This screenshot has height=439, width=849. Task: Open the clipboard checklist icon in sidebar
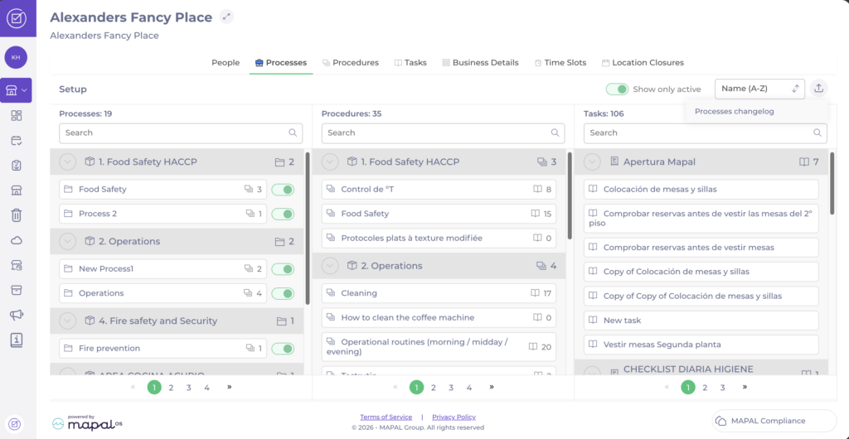click(17, 166)
